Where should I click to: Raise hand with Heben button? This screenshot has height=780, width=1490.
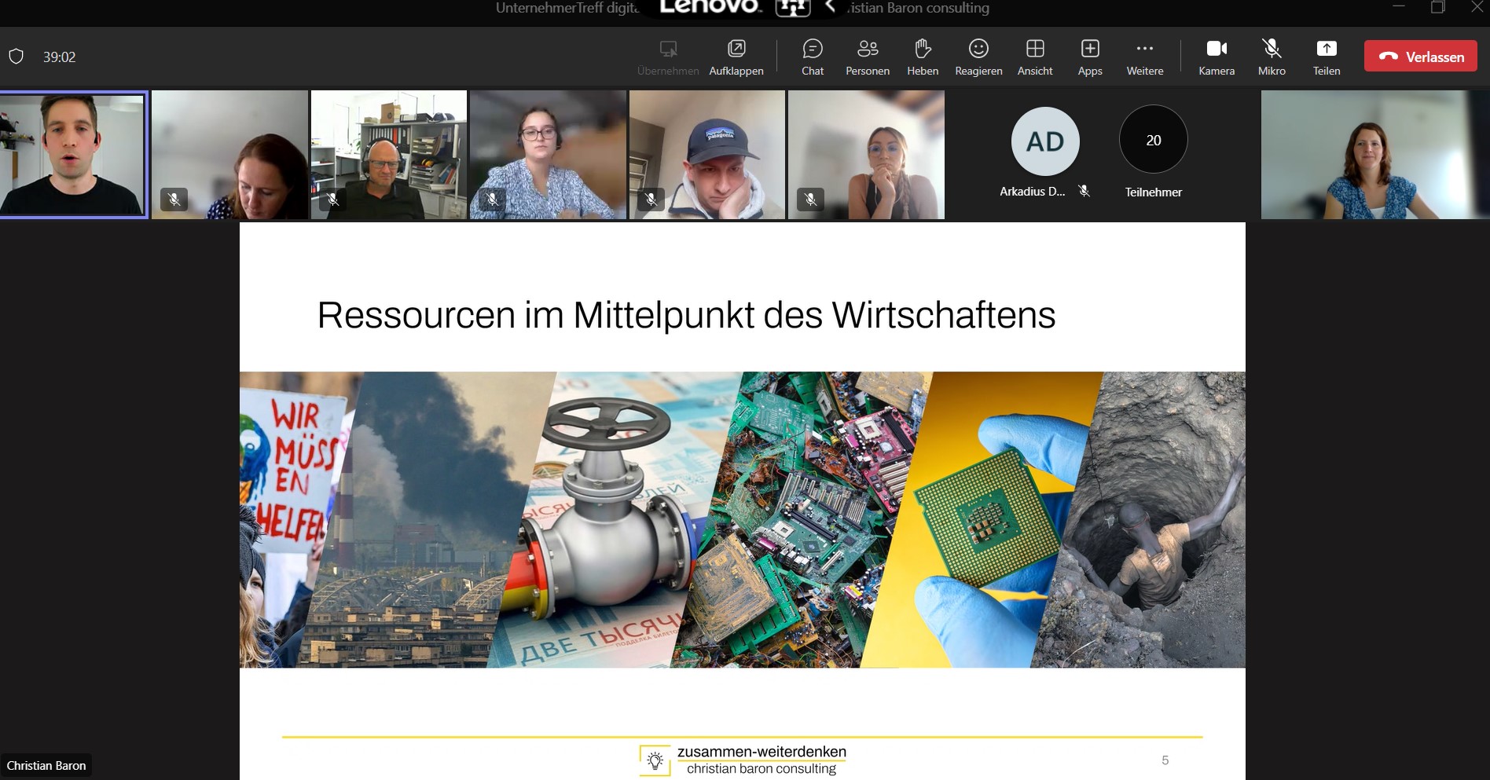[922, 57]
